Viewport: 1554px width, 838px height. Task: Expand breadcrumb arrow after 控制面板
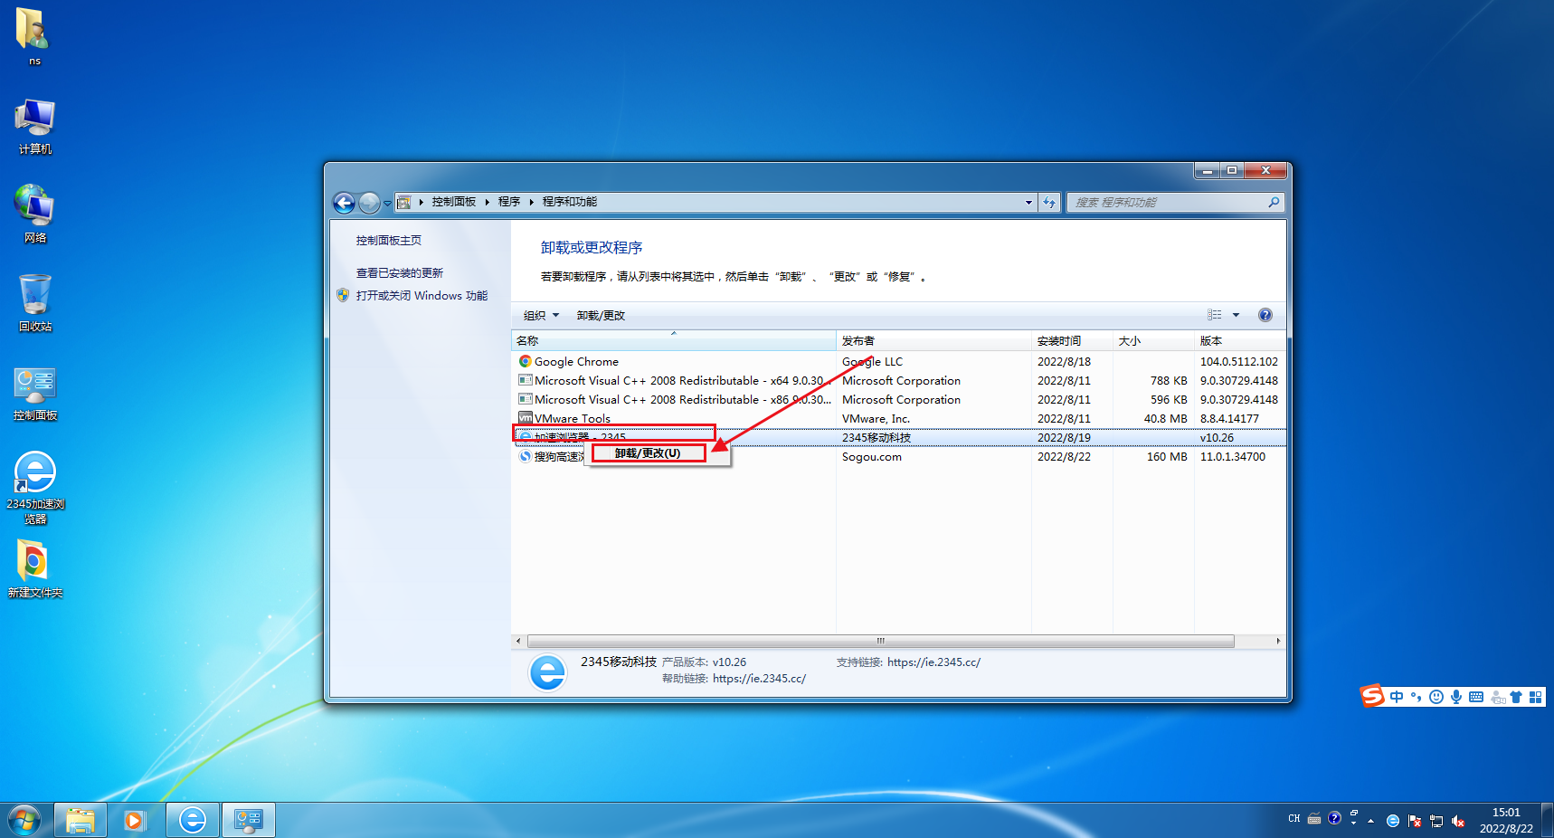[x=487, y=202]
